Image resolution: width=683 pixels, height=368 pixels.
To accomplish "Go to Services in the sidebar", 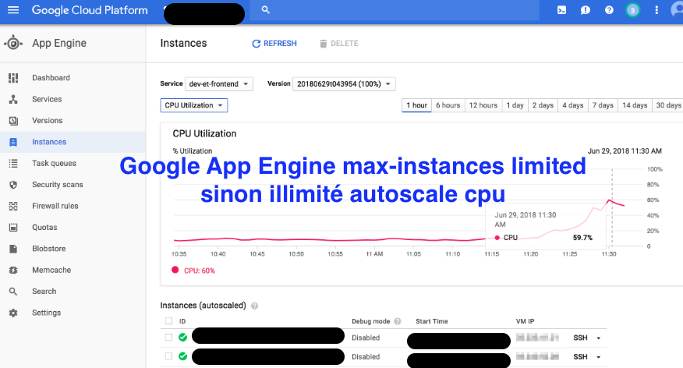I will point(47,99).
